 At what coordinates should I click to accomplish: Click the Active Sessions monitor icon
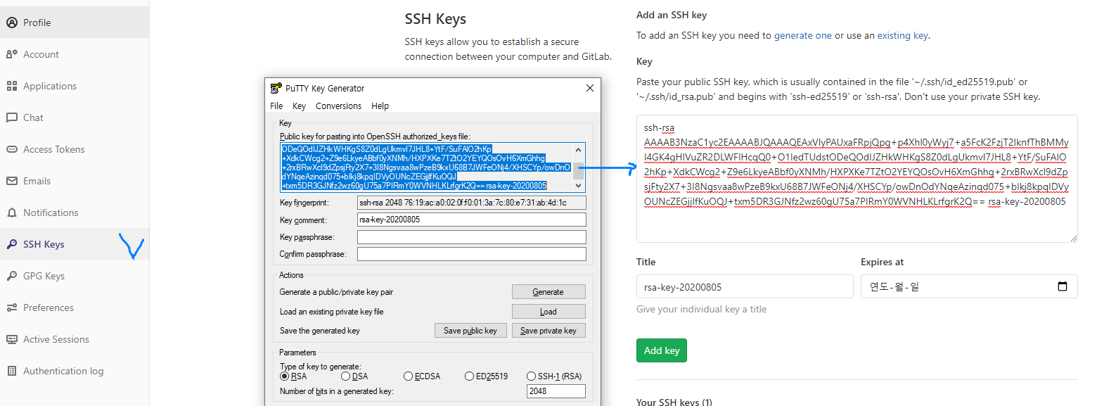[x=12, y=339]
